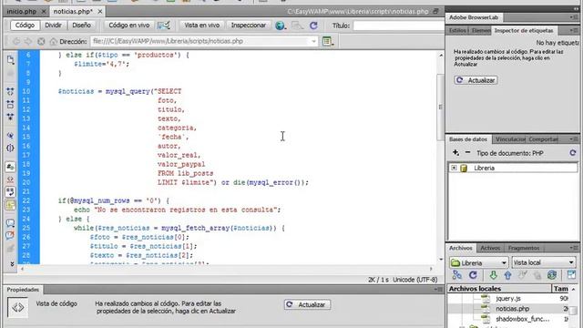Viewport: 583px width, 328px height.
Task: Select jquery.js in local files
Action: point(508,299)
